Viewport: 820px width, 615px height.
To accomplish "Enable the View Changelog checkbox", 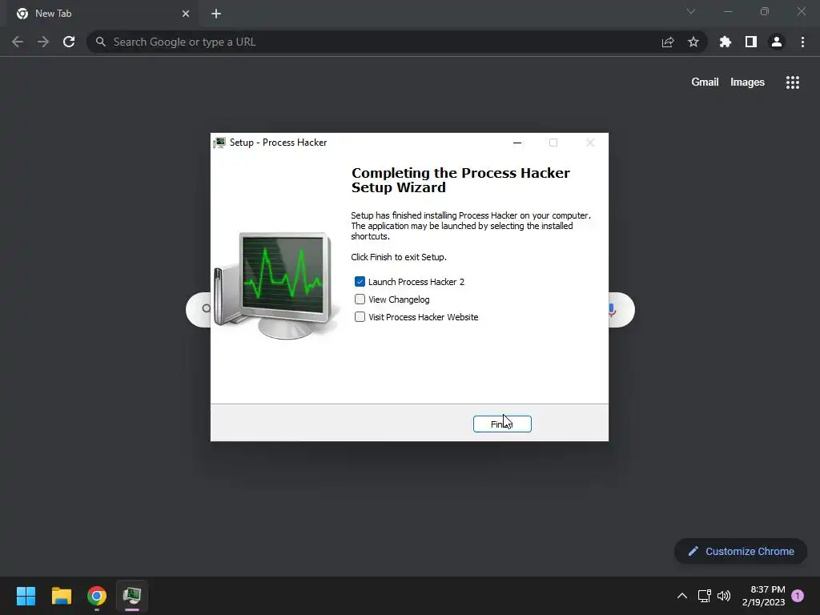I will (360, 299).
